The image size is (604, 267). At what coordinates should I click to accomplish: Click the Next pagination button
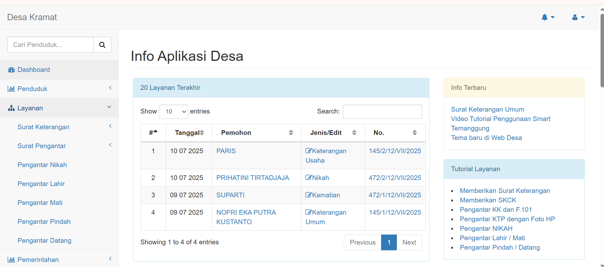pos(409,242)
